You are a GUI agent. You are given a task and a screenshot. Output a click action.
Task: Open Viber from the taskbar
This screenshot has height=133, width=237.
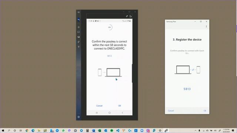pyautogui.click(x=69, y=130)
